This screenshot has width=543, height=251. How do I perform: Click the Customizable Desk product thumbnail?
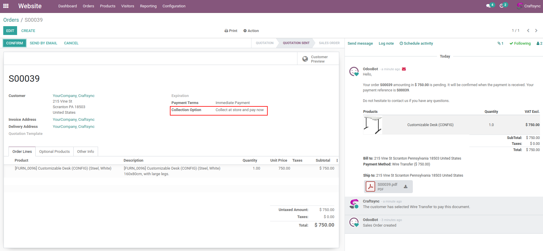pos(373,125)
